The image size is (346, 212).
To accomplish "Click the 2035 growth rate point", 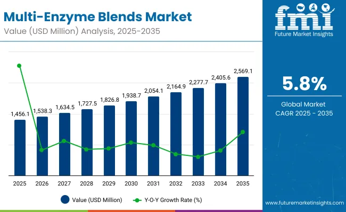I will click(243, 132).
